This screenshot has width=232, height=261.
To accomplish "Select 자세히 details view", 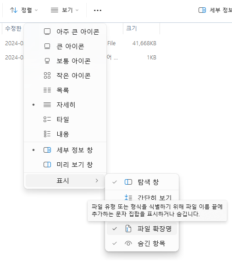I will [65, 105].
